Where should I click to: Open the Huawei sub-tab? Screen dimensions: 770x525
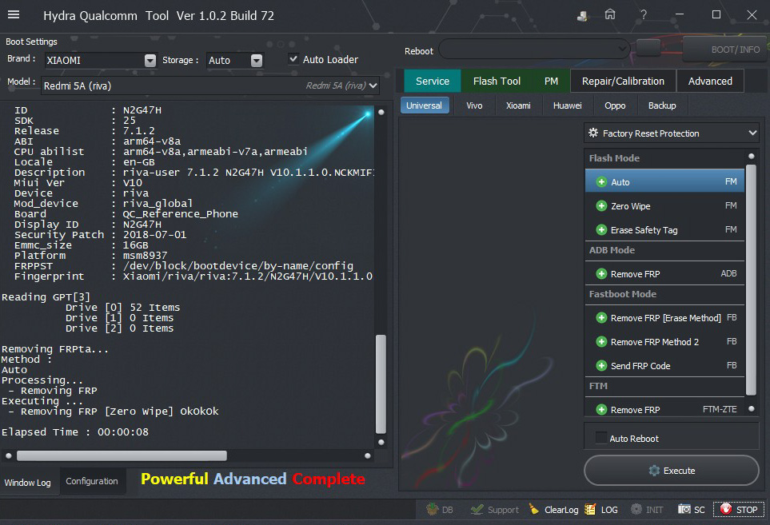click(x=567, y=105)
